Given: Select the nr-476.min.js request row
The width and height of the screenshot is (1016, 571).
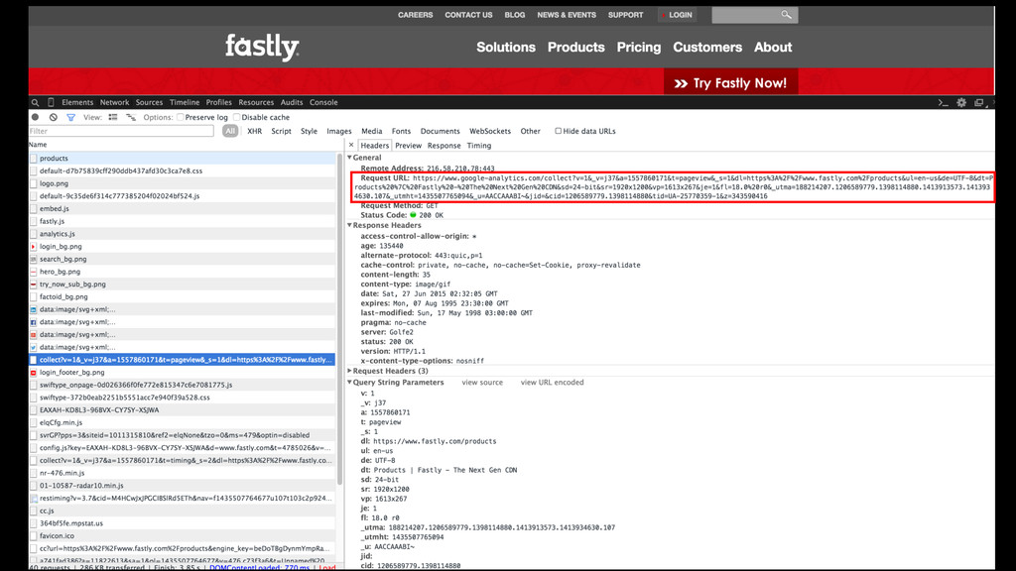Looking at the screenshot, I should tap(183, 473).
